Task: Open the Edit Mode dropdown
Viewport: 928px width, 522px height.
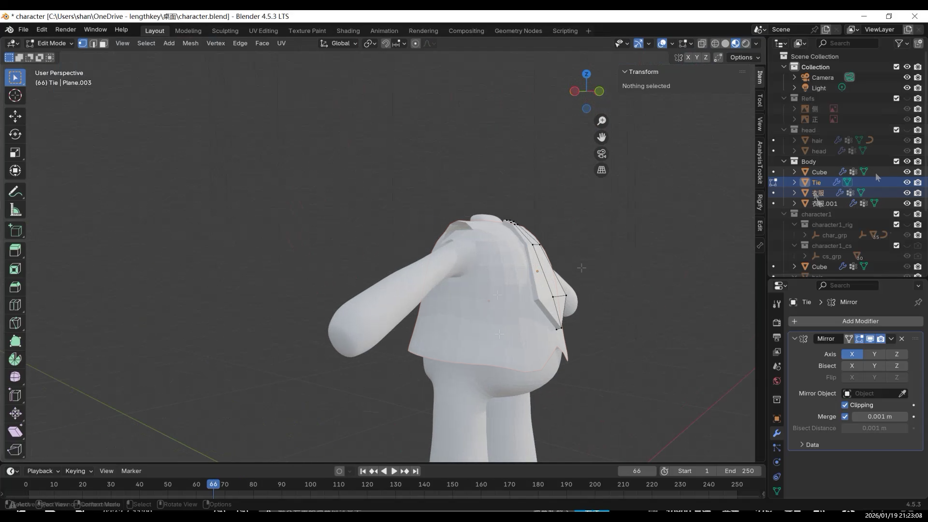Action: click(x=50, y=43)
